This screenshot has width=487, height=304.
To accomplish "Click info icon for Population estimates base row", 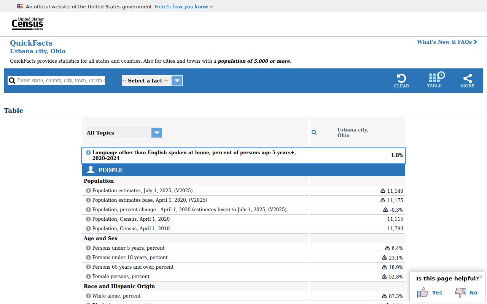I will point(88,200).
